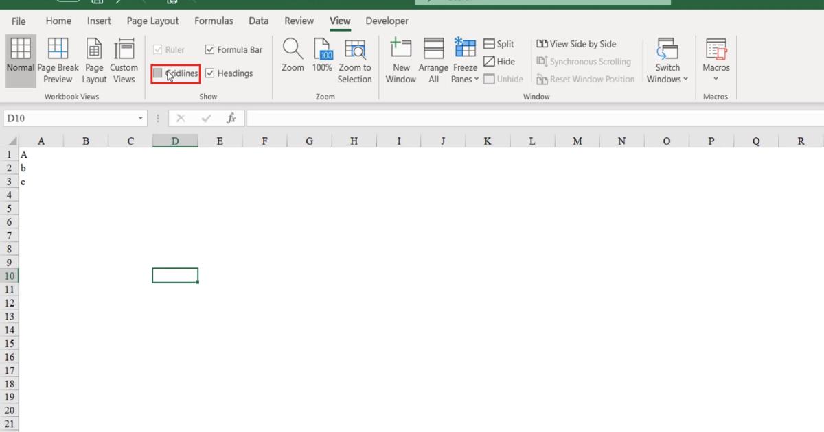Uncheck the Formula Bar option
This screenshot has height=432, width=824.
(x=209, y=49)
